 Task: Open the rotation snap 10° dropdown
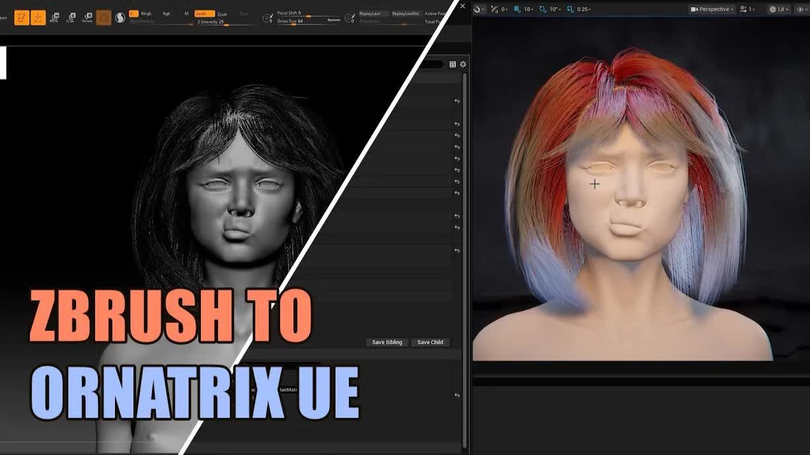(x=555, y=9)
